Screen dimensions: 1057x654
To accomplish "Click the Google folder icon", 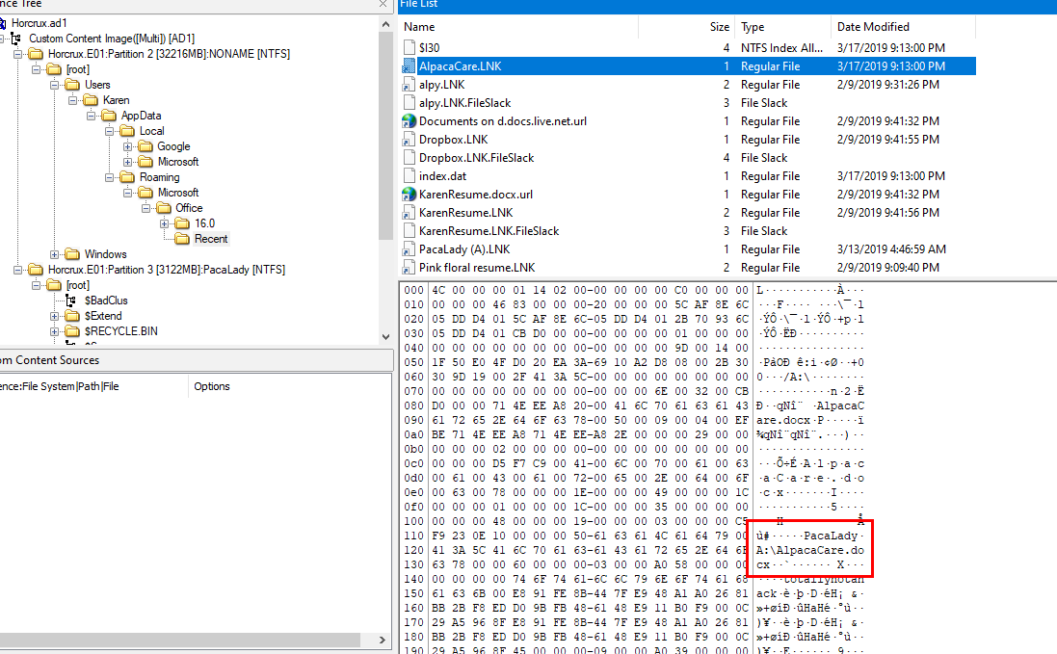I will 145,146.
